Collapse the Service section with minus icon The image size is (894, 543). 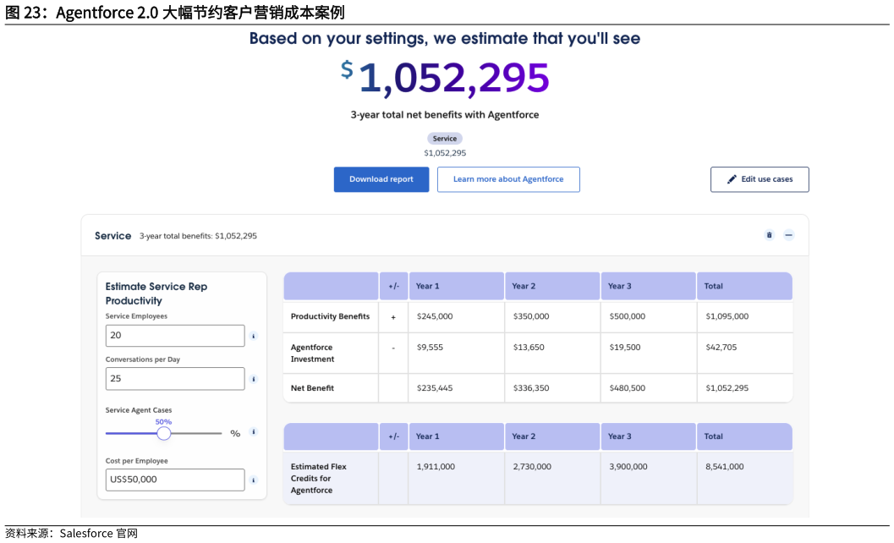[788, 235]
